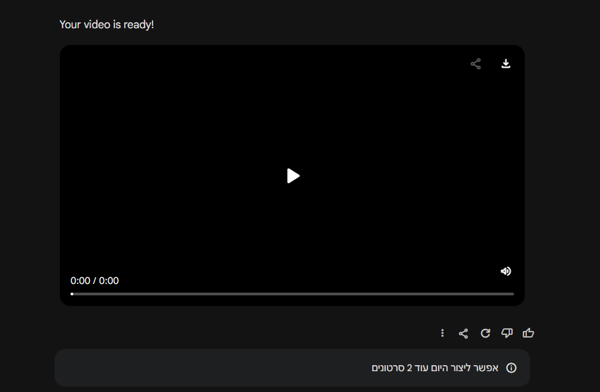600x392 pixels.
Task: Click the total duration after the time slash
Action: coord(109,281)
